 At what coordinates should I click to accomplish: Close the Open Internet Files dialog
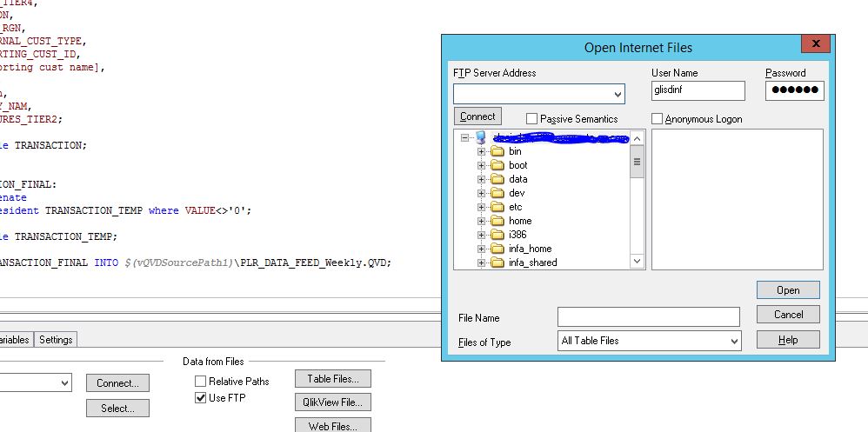[816, 44]
